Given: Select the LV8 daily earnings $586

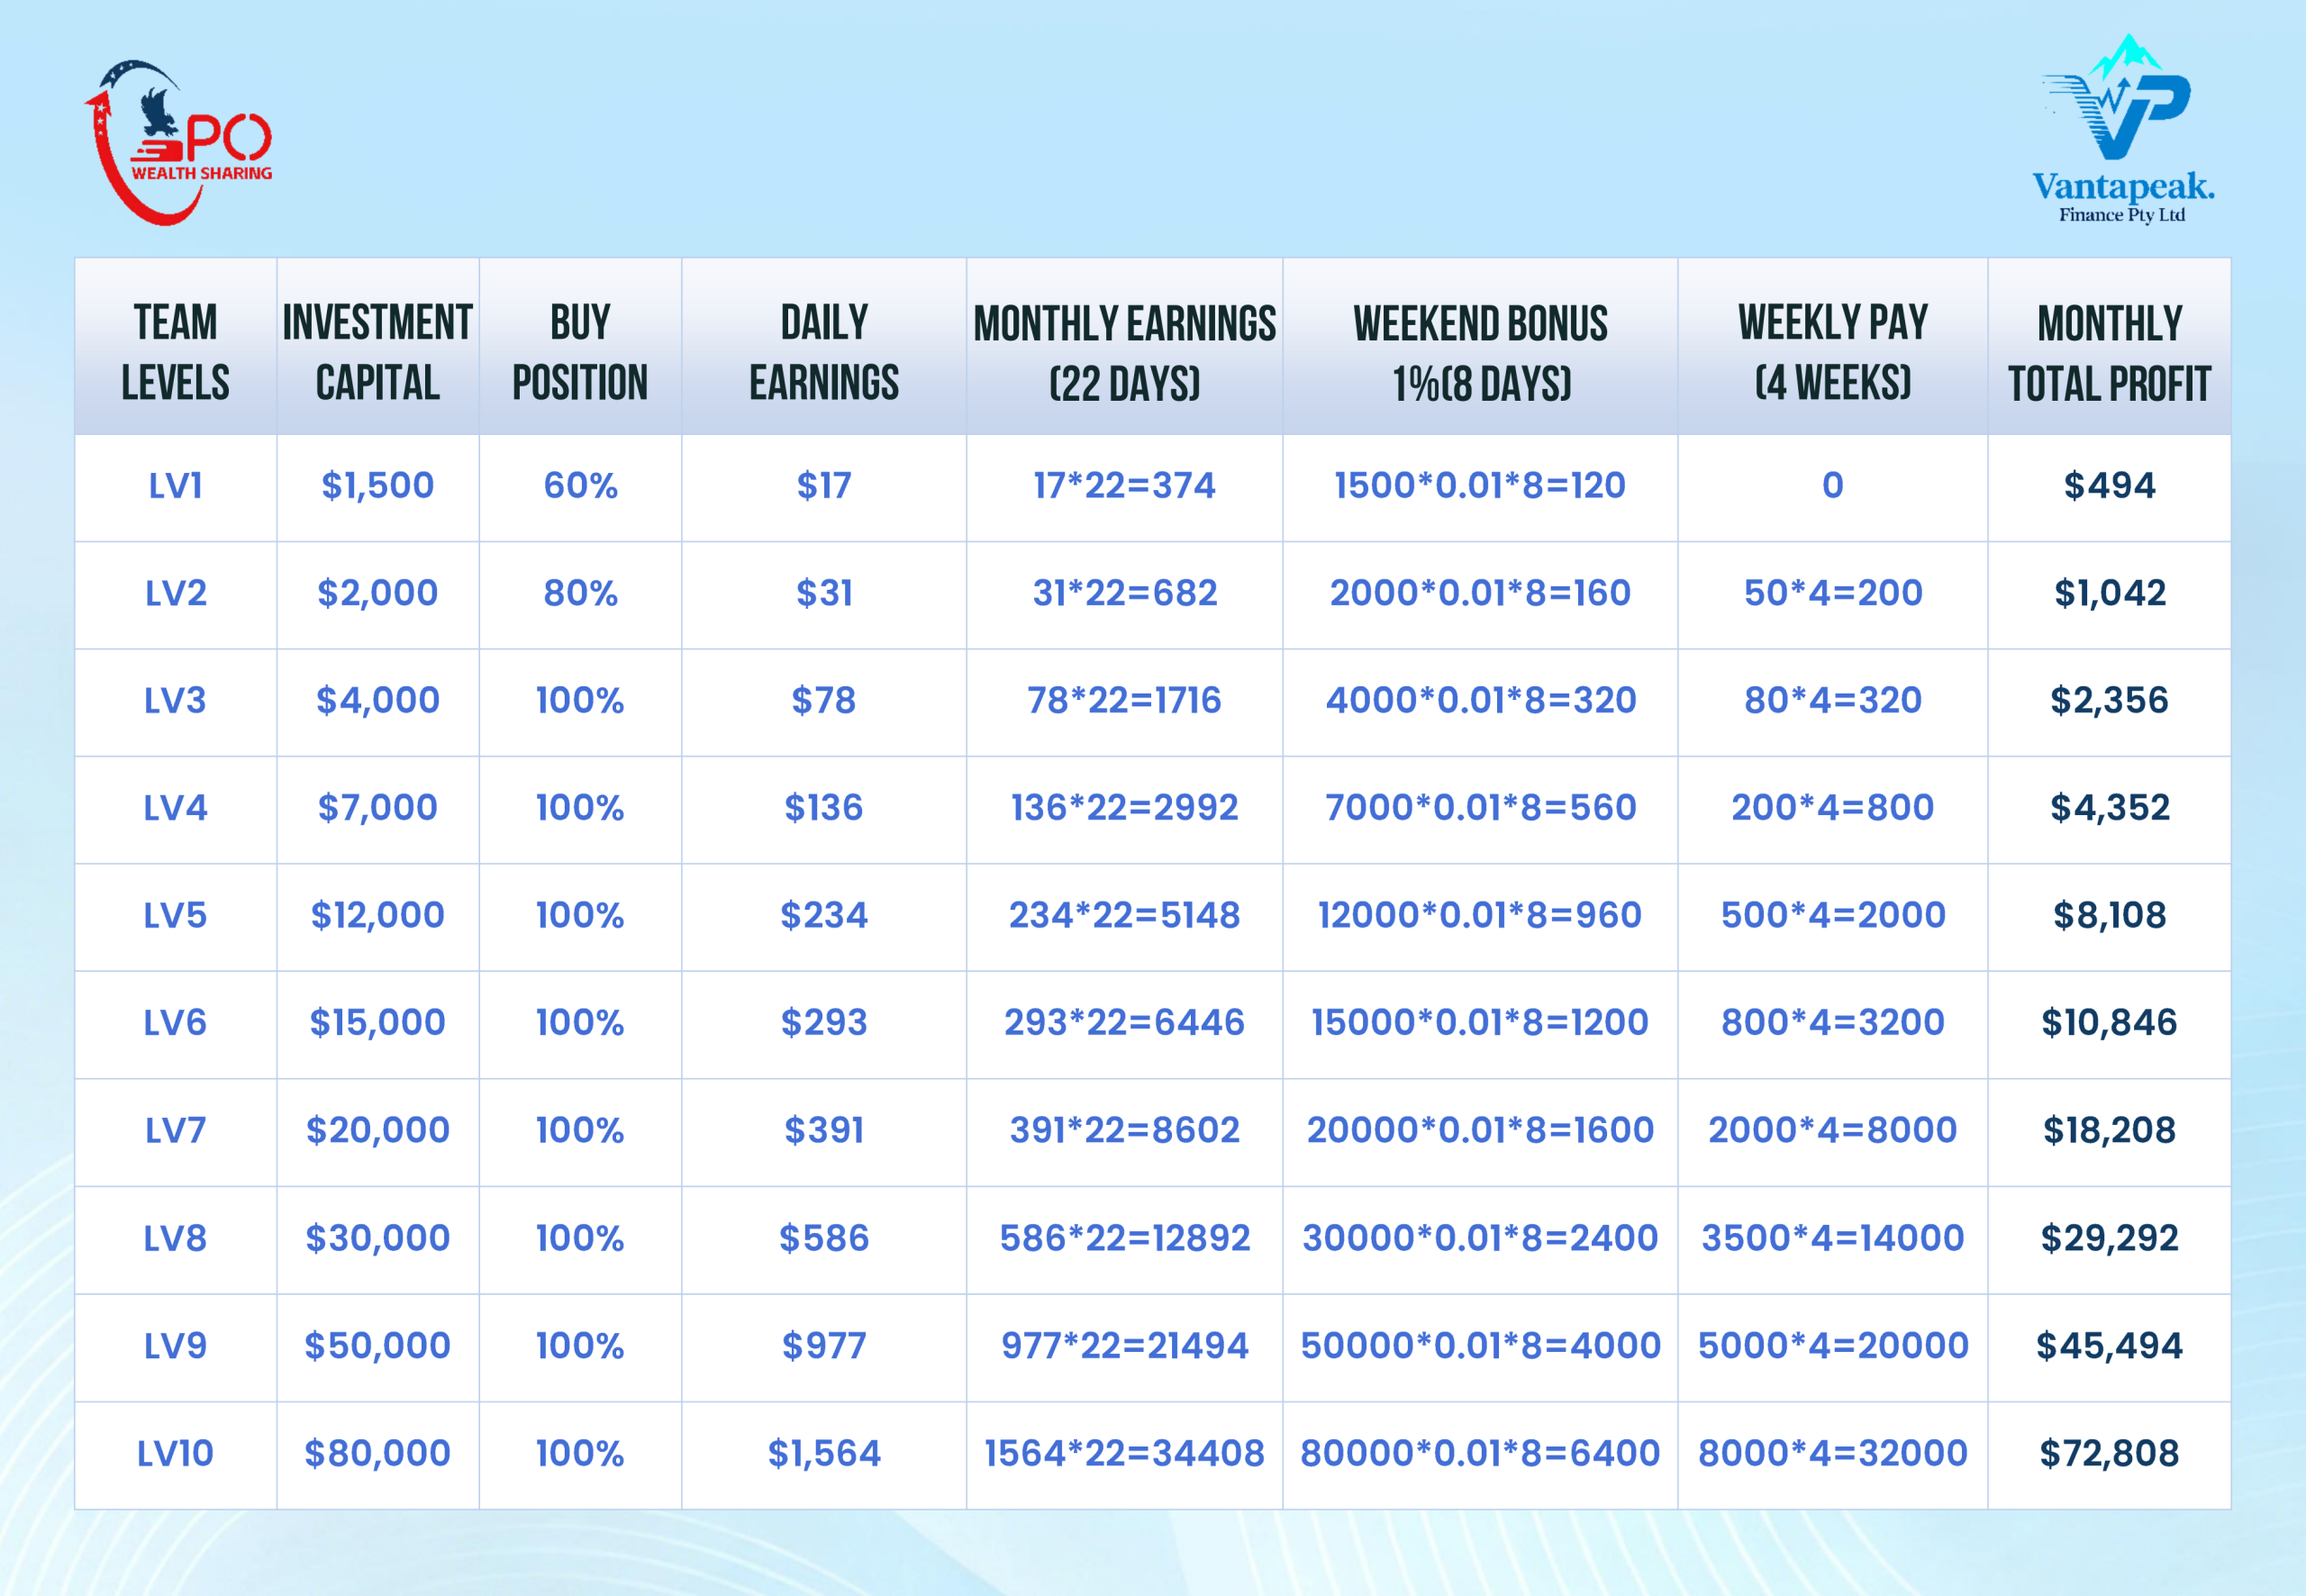Looking at the screenshot, I should point(823,1239).
